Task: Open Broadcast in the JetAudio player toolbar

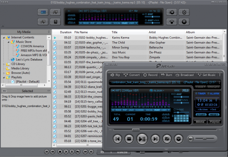Action: 185,75
